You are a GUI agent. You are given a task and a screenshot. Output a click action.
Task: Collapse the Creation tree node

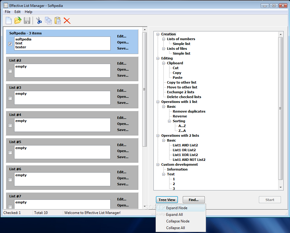(158, 34)
